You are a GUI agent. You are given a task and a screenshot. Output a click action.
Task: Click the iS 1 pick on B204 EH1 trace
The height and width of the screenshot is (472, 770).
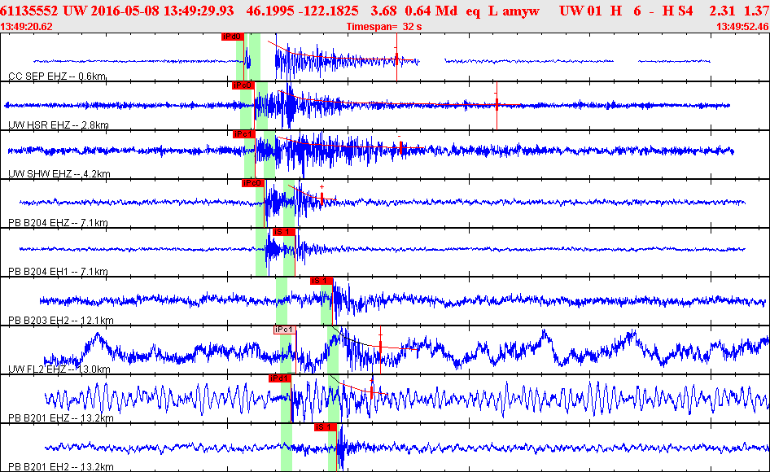tap(282, 232)
